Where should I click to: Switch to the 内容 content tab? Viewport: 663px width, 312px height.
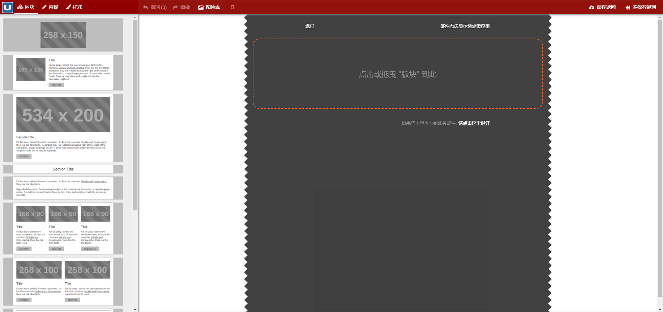(50, 7)
